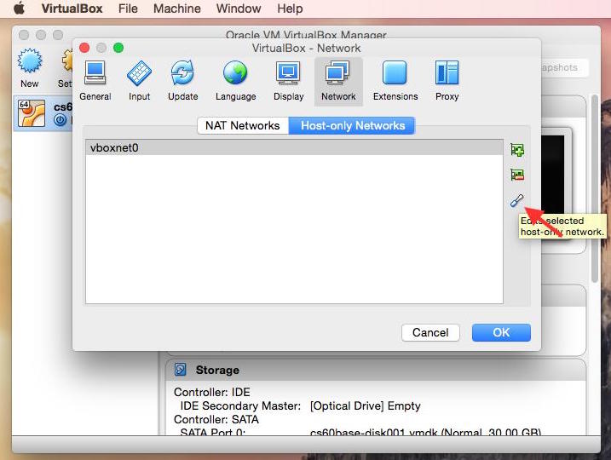Close the Network preferences window
Image resolution: width=611 pixels, height=460 pixels.
tap(84, 48)
